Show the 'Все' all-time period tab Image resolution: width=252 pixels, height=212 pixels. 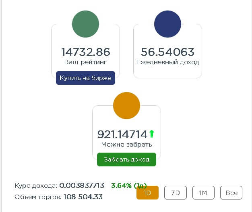pos(231,193)
